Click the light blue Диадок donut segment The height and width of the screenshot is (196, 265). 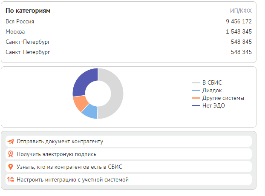(91, 112)
